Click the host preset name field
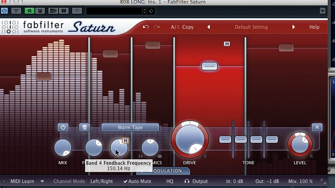The width and height of the screenshot is (335, 188). click(114, 11)
